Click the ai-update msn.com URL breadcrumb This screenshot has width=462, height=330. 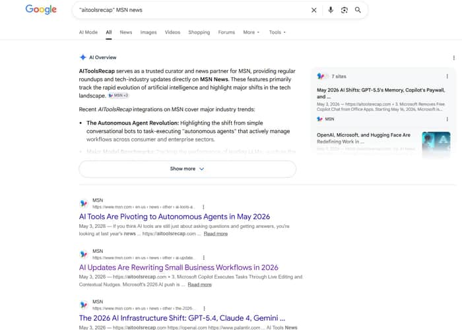pos(143,258)
